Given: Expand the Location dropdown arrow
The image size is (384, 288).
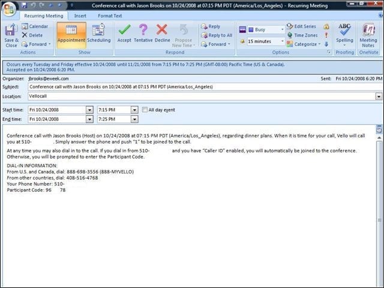Looking at the screenshot, I should pyautogui.click(x=379, y=97).
